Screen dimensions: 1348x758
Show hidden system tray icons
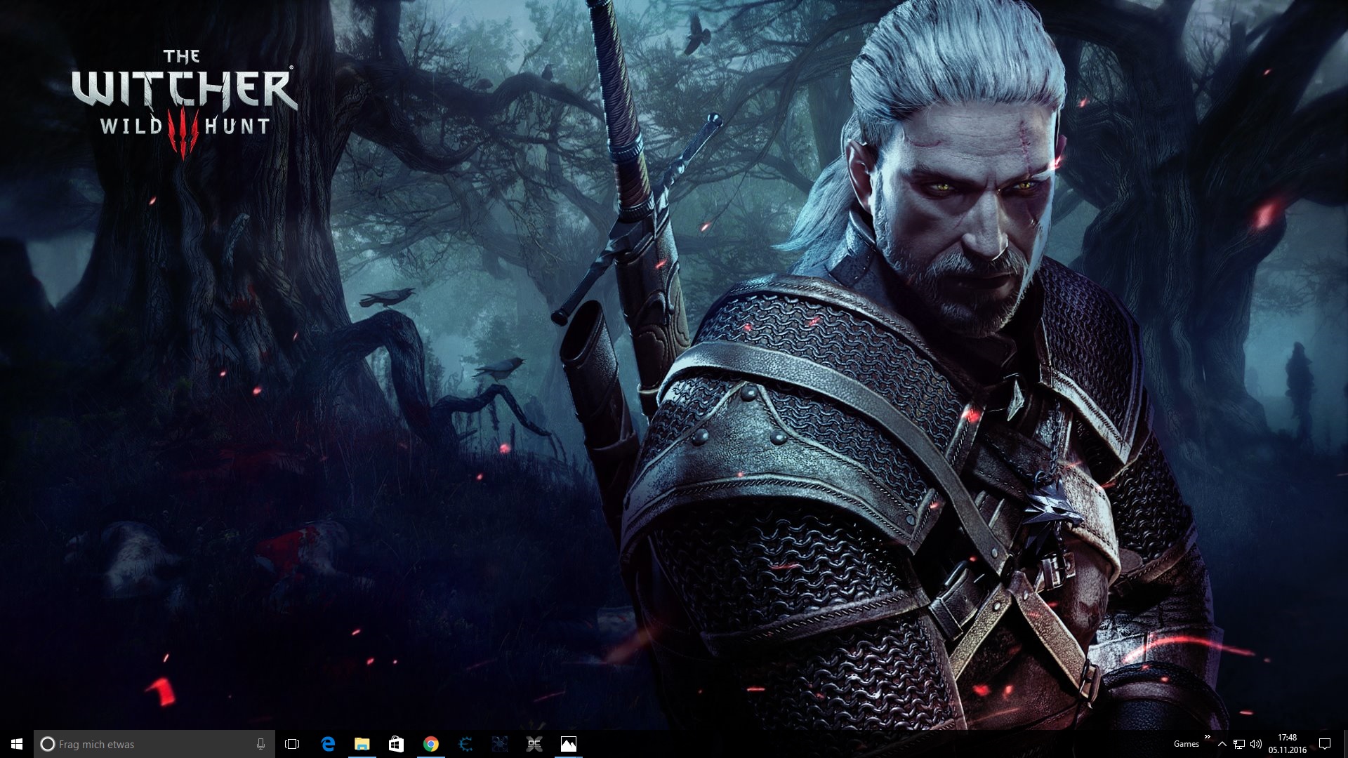1222,744
